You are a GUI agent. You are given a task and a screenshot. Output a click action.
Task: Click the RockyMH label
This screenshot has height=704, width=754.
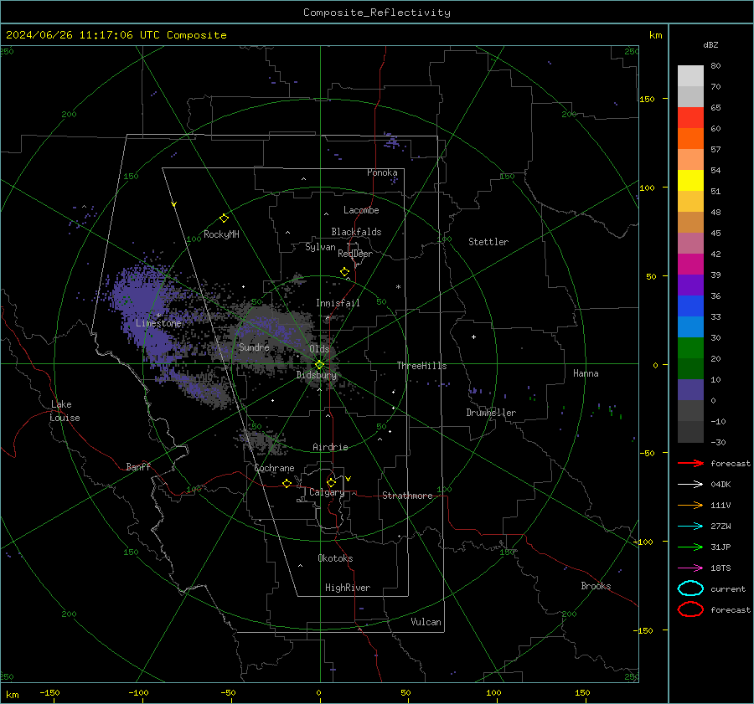click(x=221, y=234)
